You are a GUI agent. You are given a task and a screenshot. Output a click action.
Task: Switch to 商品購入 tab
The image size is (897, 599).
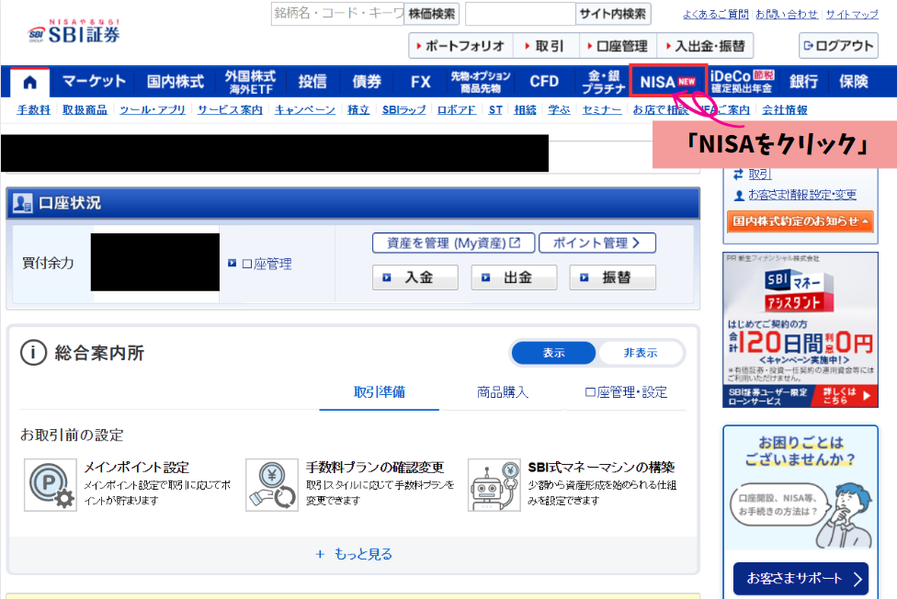tap(503, 392)
